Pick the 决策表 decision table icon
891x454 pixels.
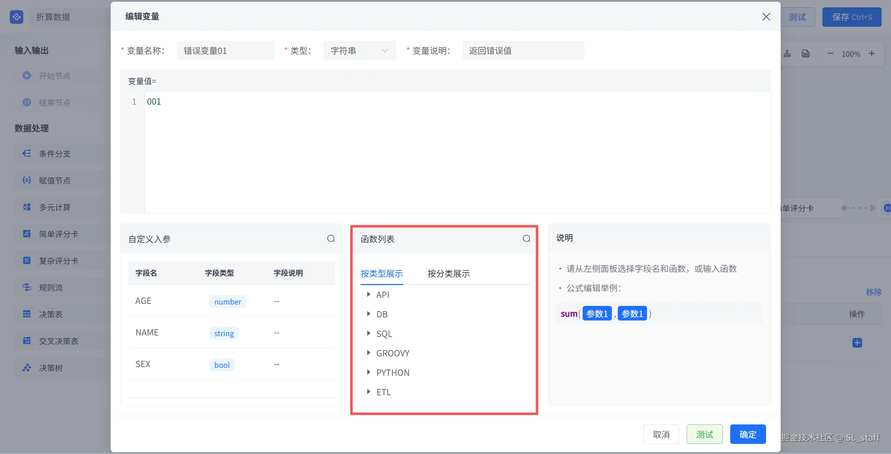(27, 314)
